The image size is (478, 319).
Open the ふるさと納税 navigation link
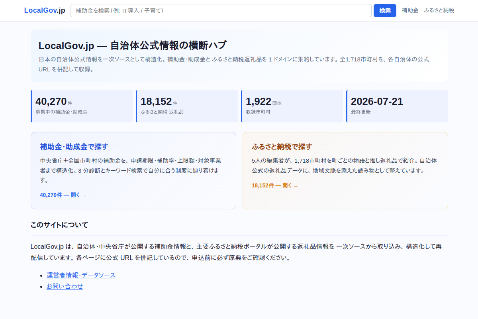439,10
